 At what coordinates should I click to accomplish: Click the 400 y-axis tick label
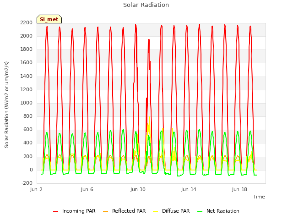tap(28, 143)
